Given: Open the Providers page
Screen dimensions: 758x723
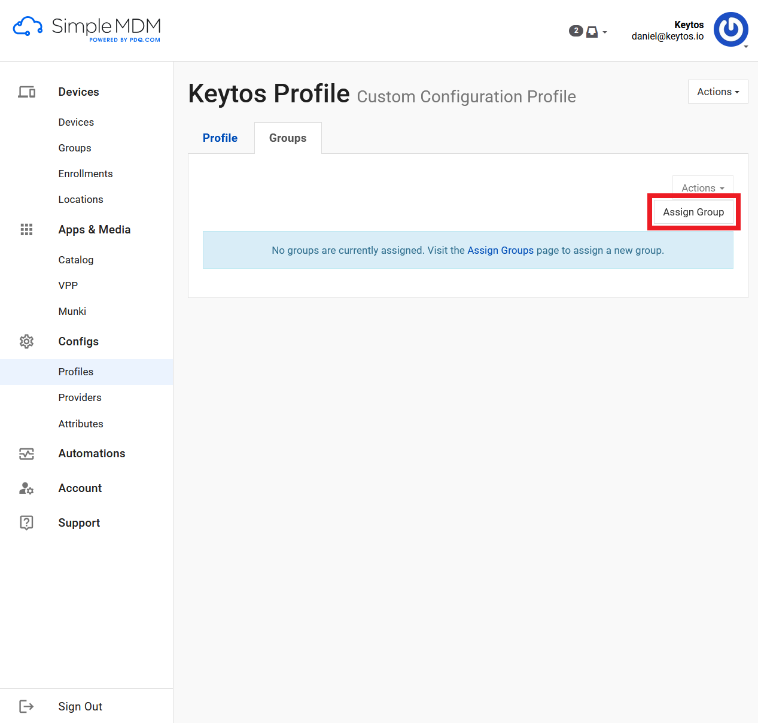Looking at the screenshot, I should (80, 397).
